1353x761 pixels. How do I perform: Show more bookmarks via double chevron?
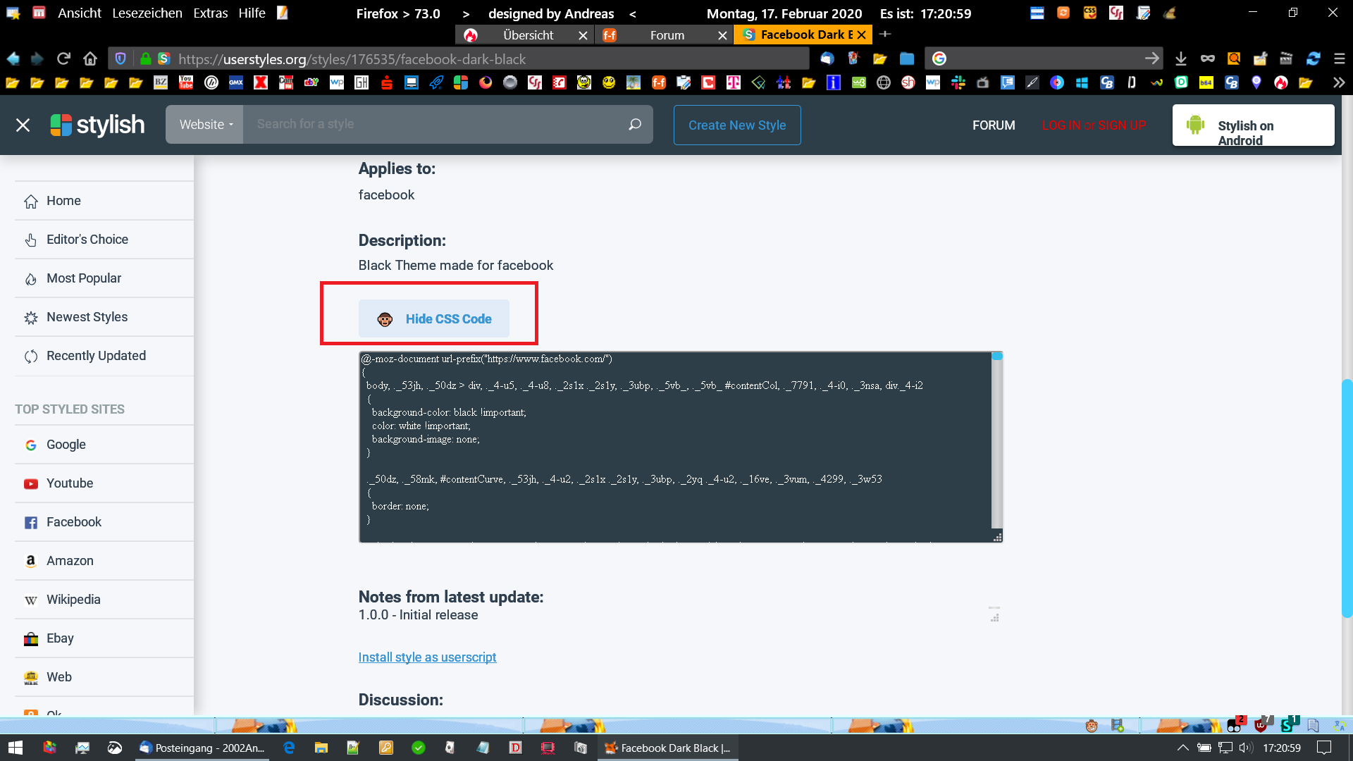[x=1338, y=83]
